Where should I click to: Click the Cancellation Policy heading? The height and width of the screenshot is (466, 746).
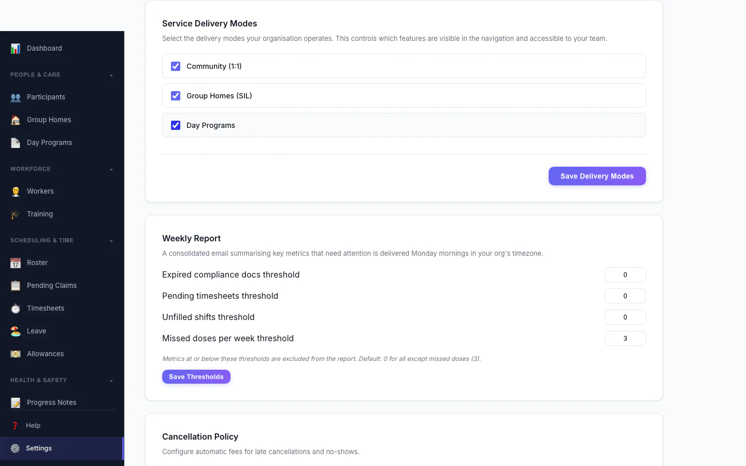[200, 436]
